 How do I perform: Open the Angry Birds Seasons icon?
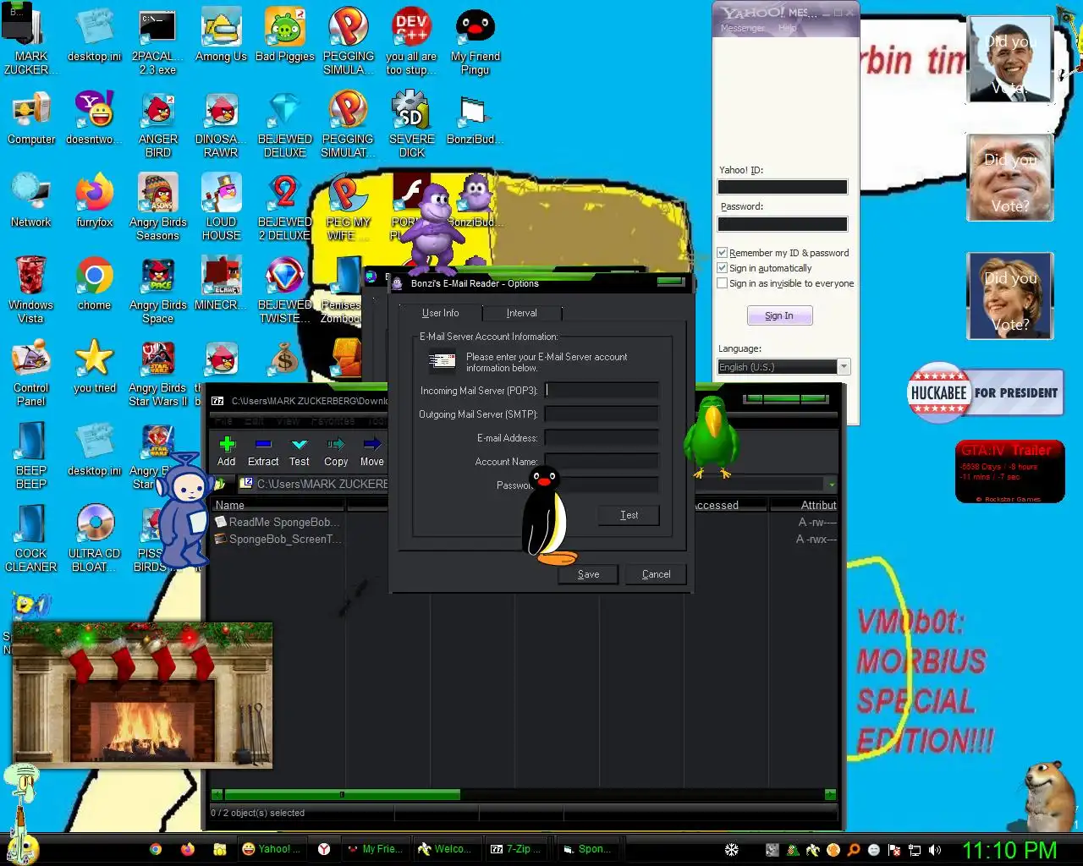pyautogui.click(x=158, y=206)
